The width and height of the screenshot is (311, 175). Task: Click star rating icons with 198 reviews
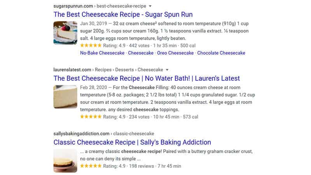pyautogui.click(x=91, y=166)
